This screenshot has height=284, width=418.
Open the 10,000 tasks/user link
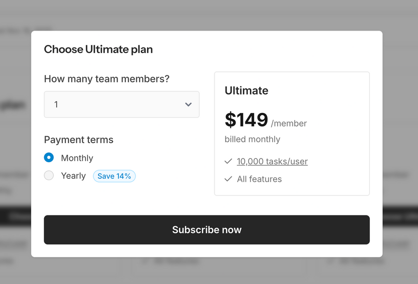coord(272,161)
